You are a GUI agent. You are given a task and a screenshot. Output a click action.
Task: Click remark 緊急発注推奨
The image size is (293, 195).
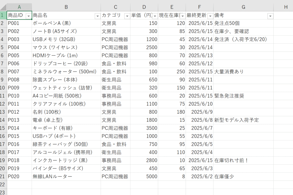(243, 96)
